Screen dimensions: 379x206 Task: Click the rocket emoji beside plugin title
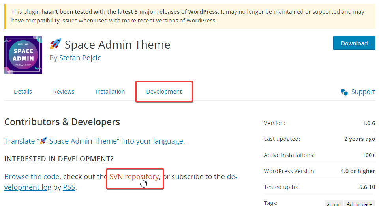tap(55, 44)
